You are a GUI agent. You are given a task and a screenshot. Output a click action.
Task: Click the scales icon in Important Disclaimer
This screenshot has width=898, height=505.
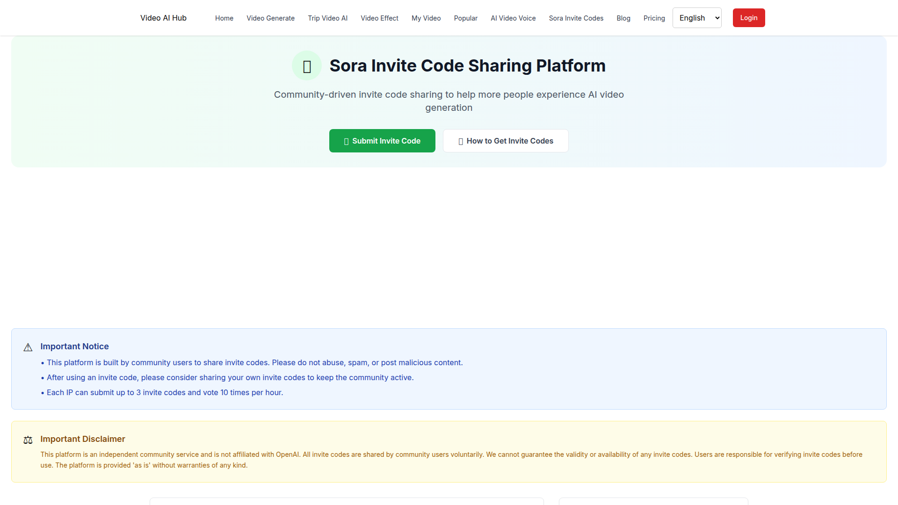point(28,440)
